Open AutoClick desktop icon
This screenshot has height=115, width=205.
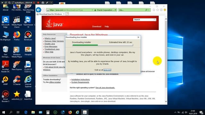(28, 95)
